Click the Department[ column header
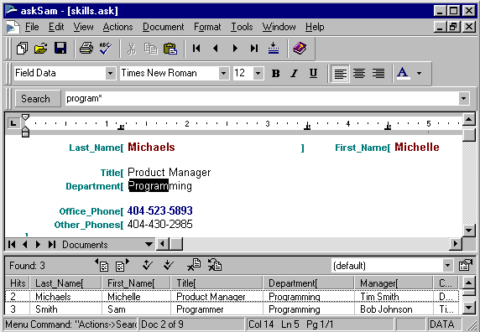This screenshot has width=480, height=332. pyautogui.click(x=308, y=283)
